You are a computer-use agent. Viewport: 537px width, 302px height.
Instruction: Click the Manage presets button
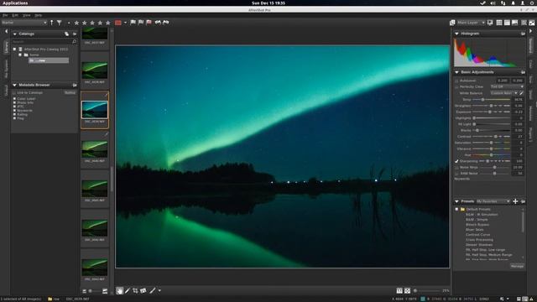coord(517,266)
